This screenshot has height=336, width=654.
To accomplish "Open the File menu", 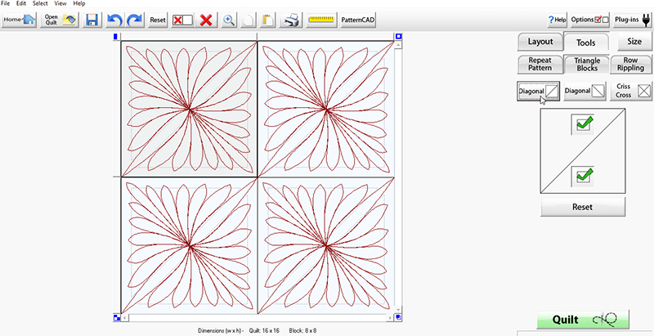I will (x=6, y=3).
